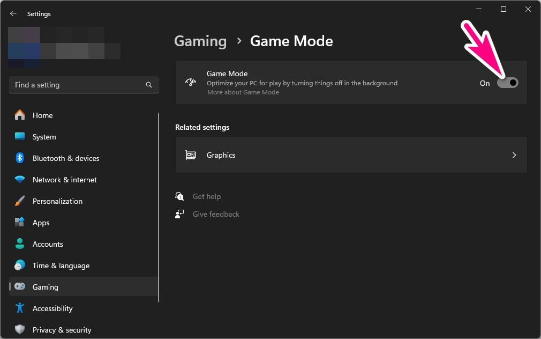Click the Apps icon

(x=20, y=223)
